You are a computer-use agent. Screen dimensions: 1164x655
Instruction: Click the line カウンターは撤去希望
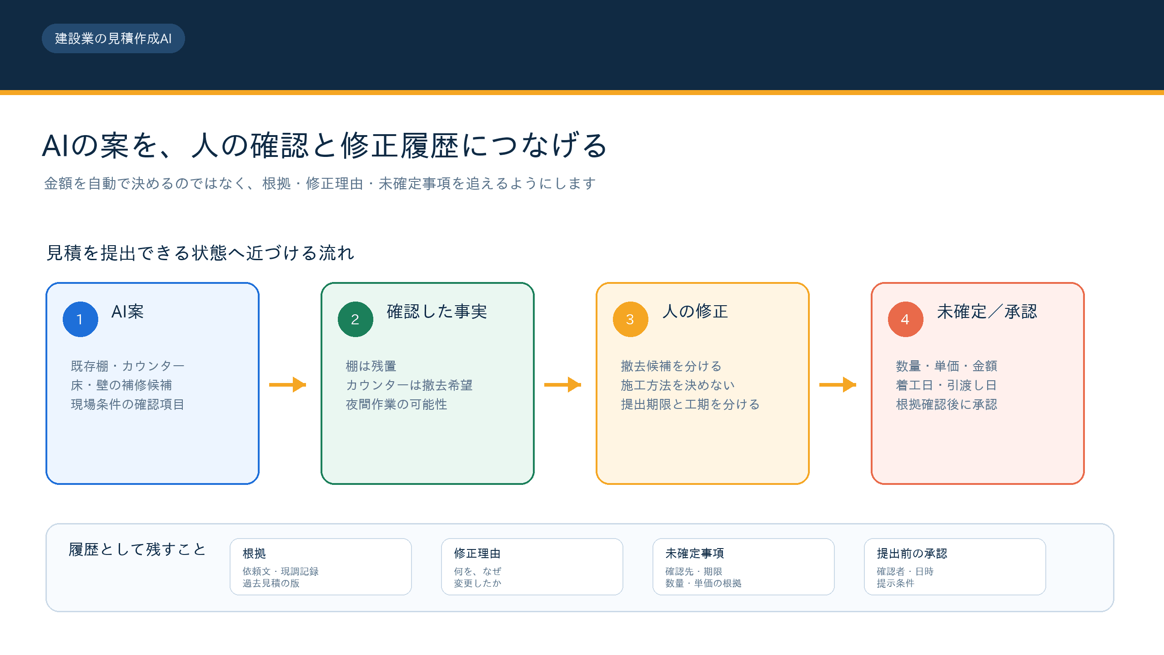pos(409,385)
